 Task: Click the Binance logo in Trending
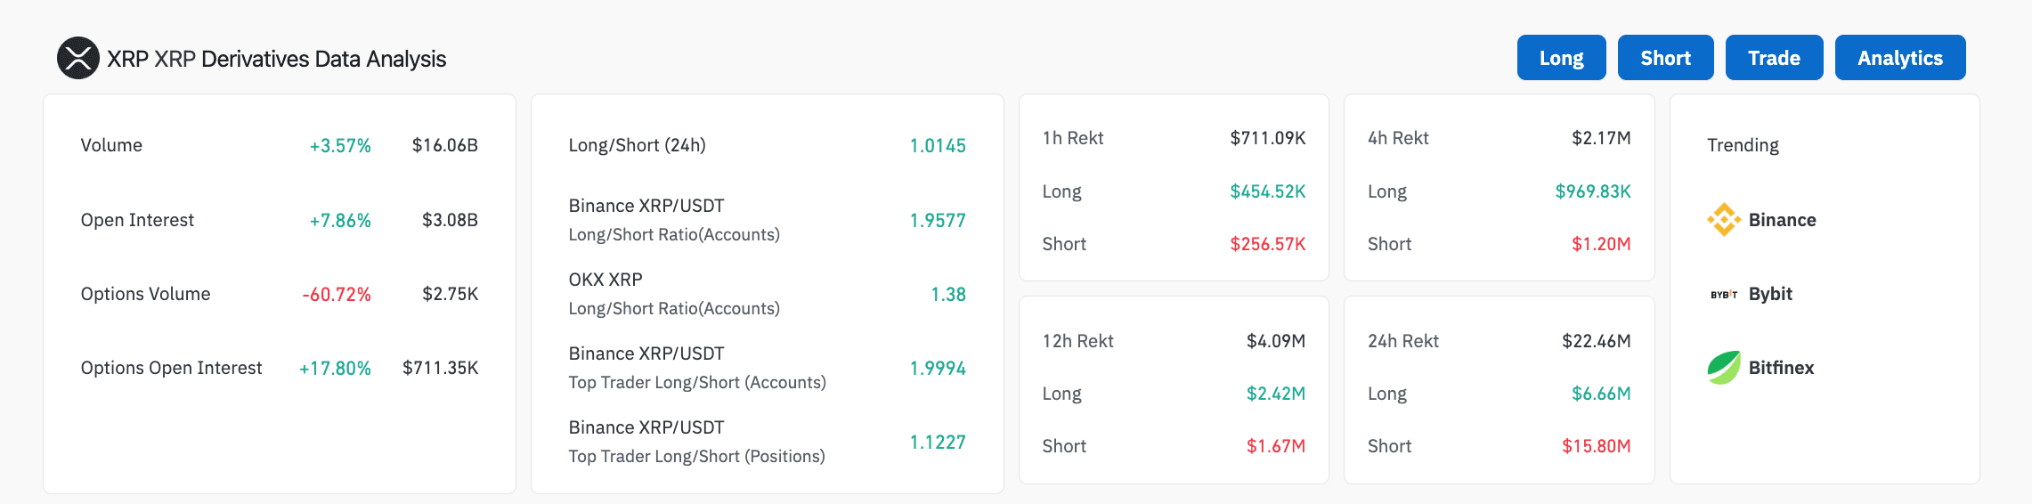(x=1724, y=220)
